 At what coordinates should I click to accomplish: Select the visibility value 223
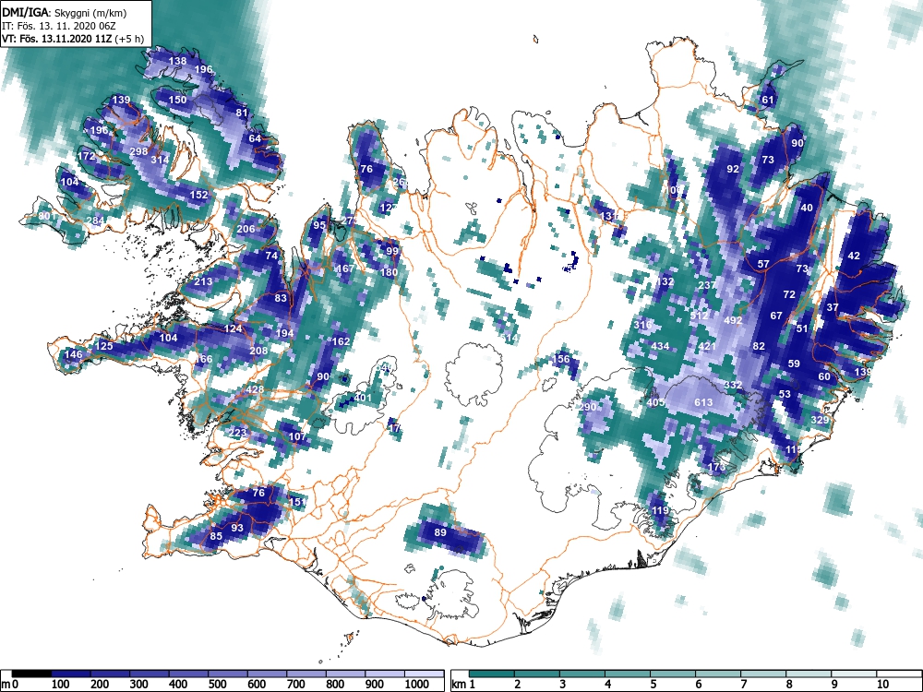pyautogui.click(x=237, y=433)
